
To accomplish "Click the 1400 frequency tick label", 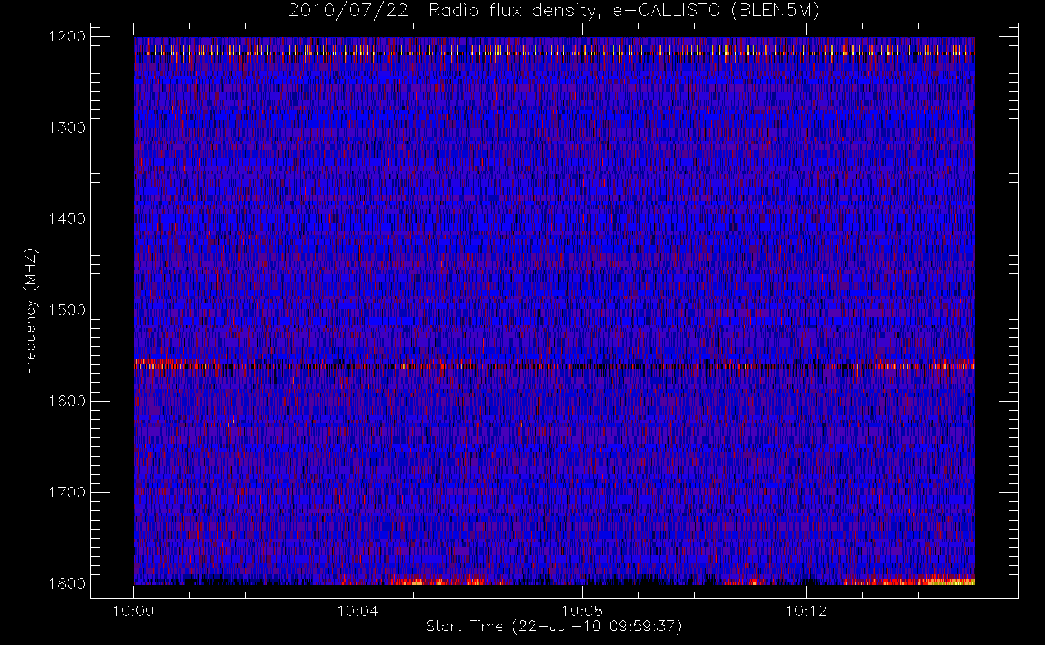I will point(67,219).
